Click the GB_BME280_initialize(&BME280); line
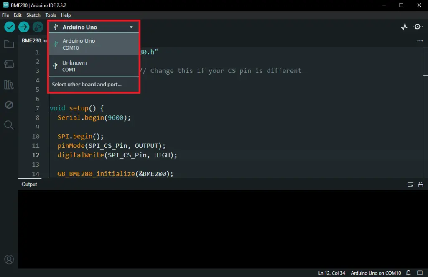The height and width of the screenshot is (277, 428). (x=115, y=174)
